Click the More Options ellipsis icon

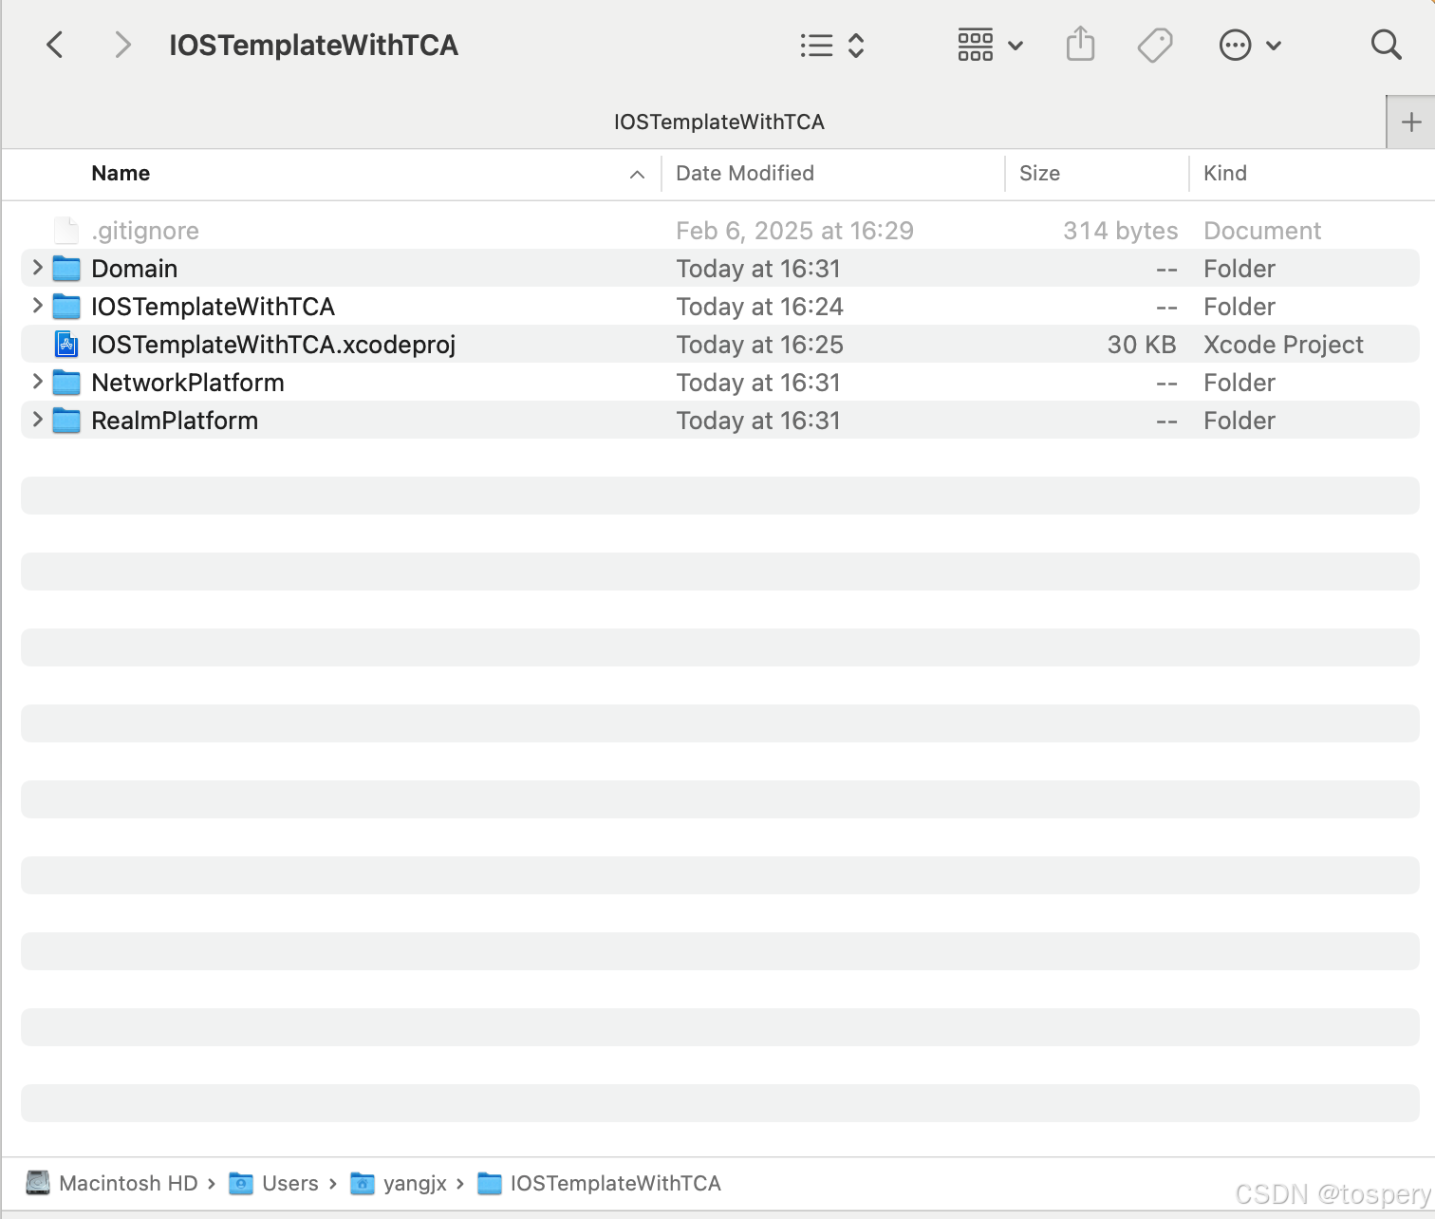1236,45
